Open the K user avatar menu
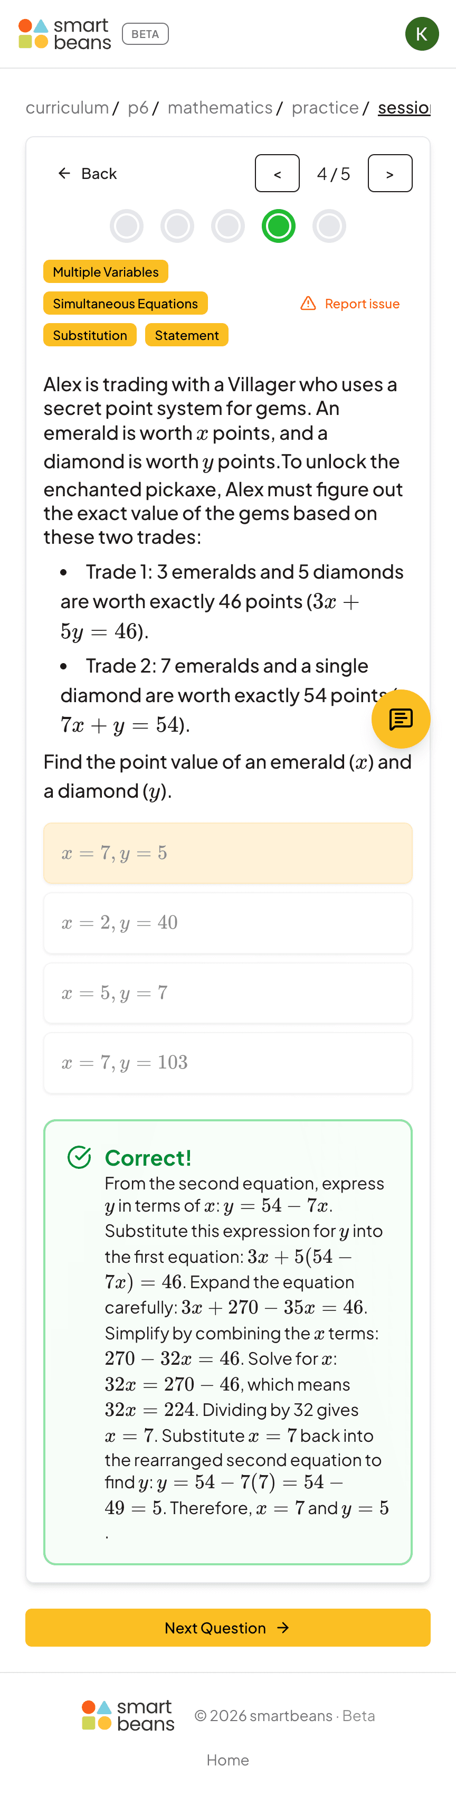This screenshot has height=1795, width=456. tap(421, 34)
